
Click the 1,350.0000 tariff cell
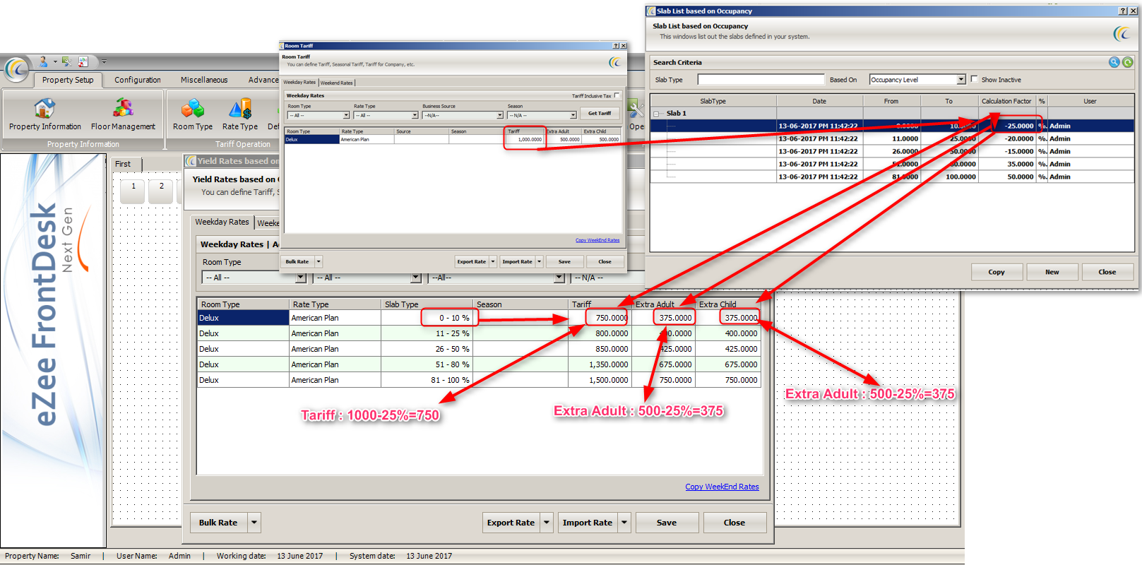pyautogui.click(x=600, y=364)
